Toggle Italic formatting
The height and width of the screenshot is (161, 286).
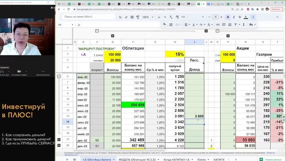coord(234,17)
